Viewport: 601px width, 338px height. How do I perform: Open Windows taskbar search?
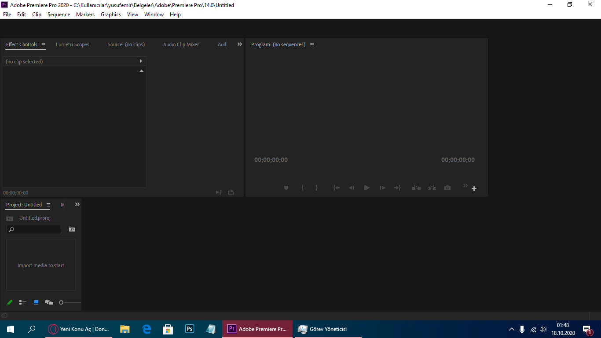(x=32, y=329)
